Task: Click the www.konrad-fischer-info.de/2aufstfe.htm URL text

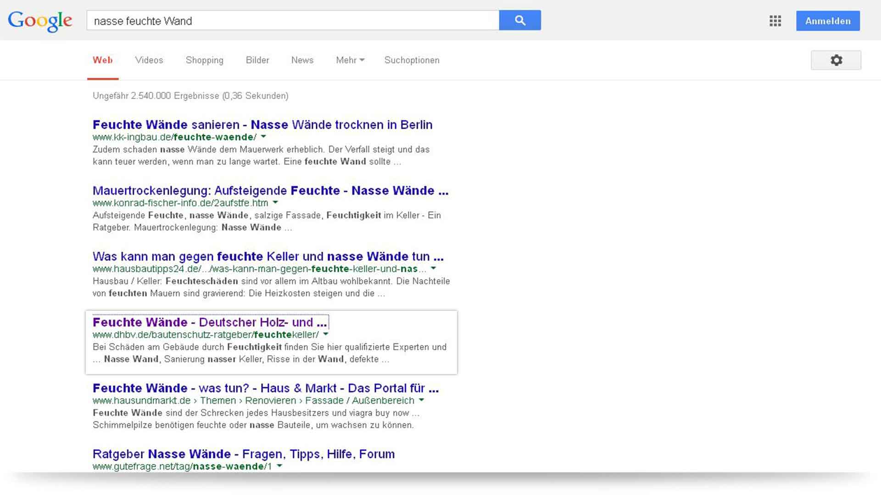Action: (180, 203)
